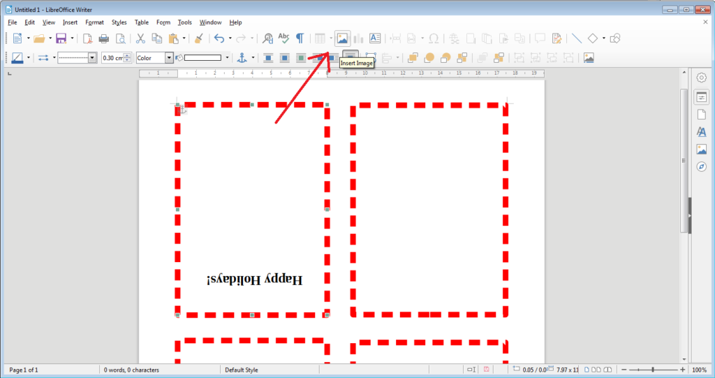Open the arrow style dropdown
The width and height of the screenshot is (715, 378).
[54, 57]
